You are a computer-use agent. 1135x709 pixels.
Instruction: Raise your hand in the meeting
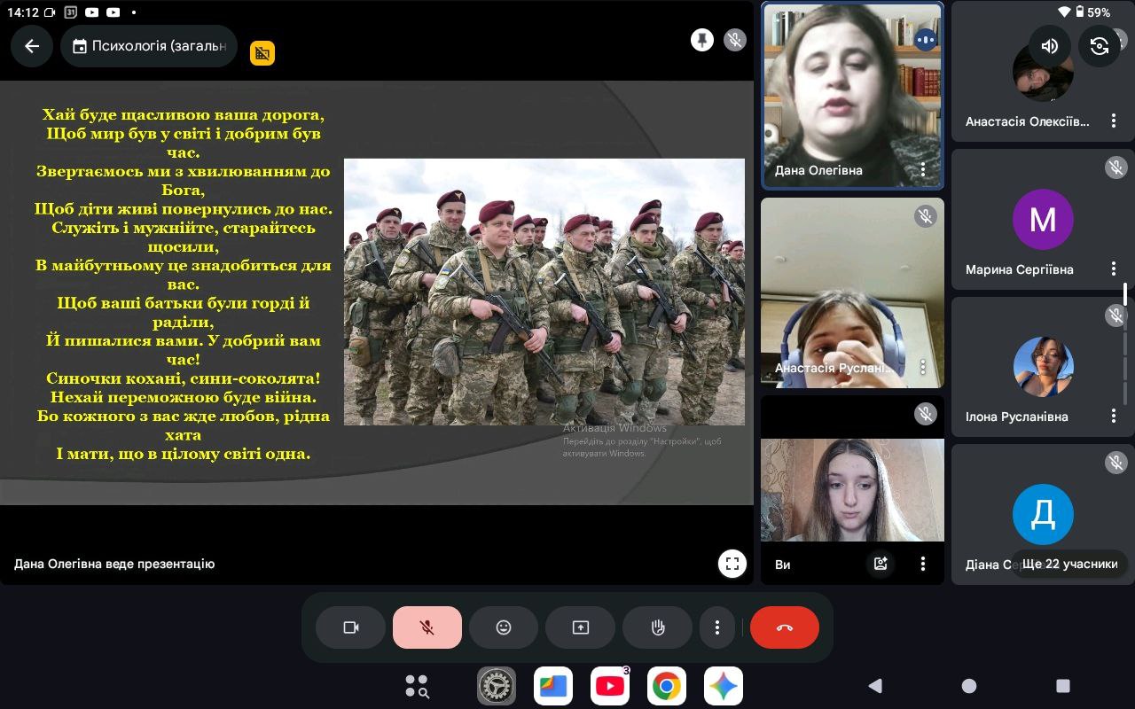tap(658, 627)
